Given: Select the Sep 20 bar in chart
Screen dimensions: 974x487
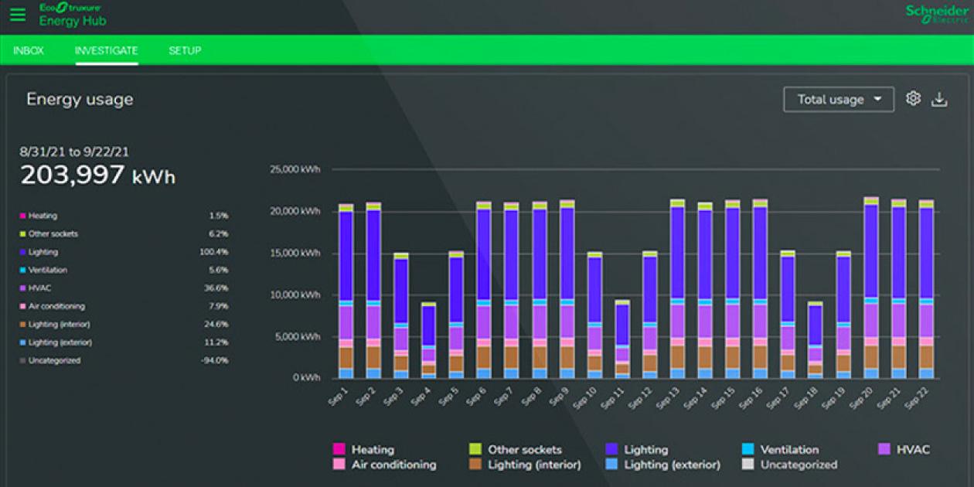Looking at the screenshot, I should pyautogui.click(x=871, y=288).
